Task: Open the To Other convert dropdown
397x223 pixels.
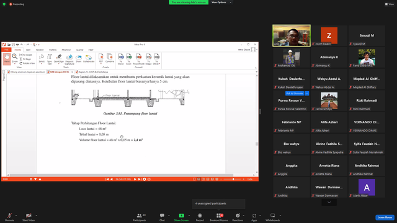Action: pos(156,59)
